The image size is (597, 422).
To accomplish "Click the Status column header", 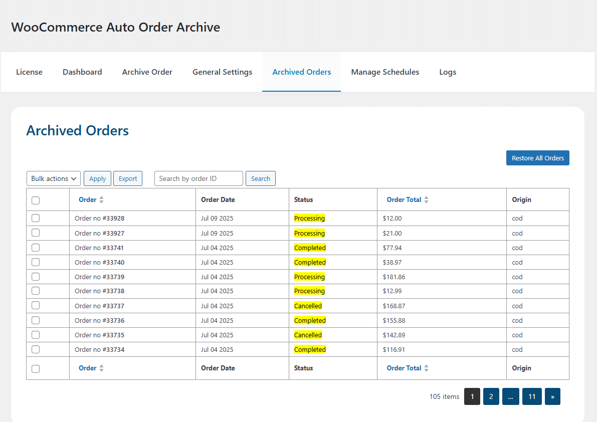I will (x=303, y=200).
